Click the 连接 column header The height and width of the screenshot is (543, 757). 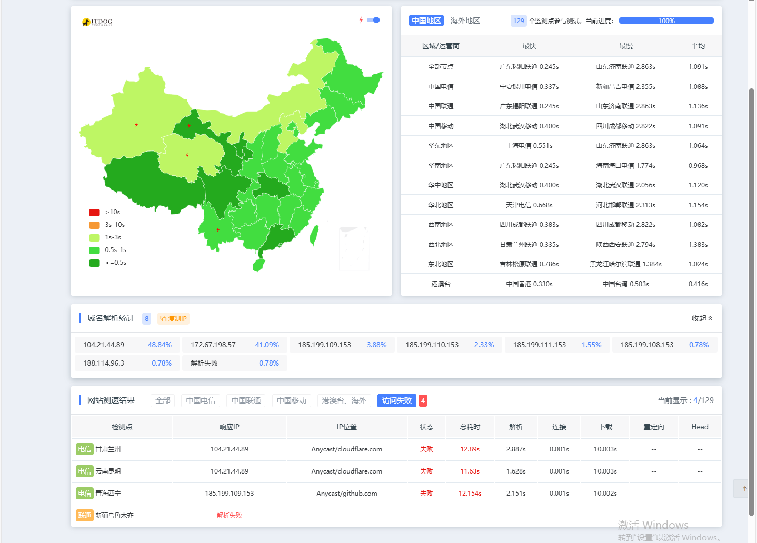click(x=559, y=427)
